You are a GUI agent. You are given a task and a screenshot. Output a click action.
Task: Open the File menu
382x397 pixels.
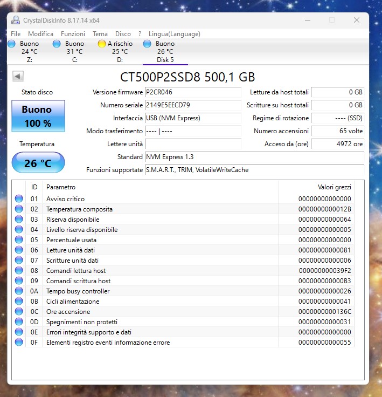16,34
